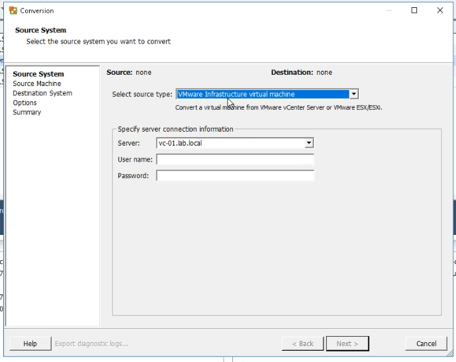Close the Conversion dialog window
The height and width of the screenshot is (362, 456).
439,11
